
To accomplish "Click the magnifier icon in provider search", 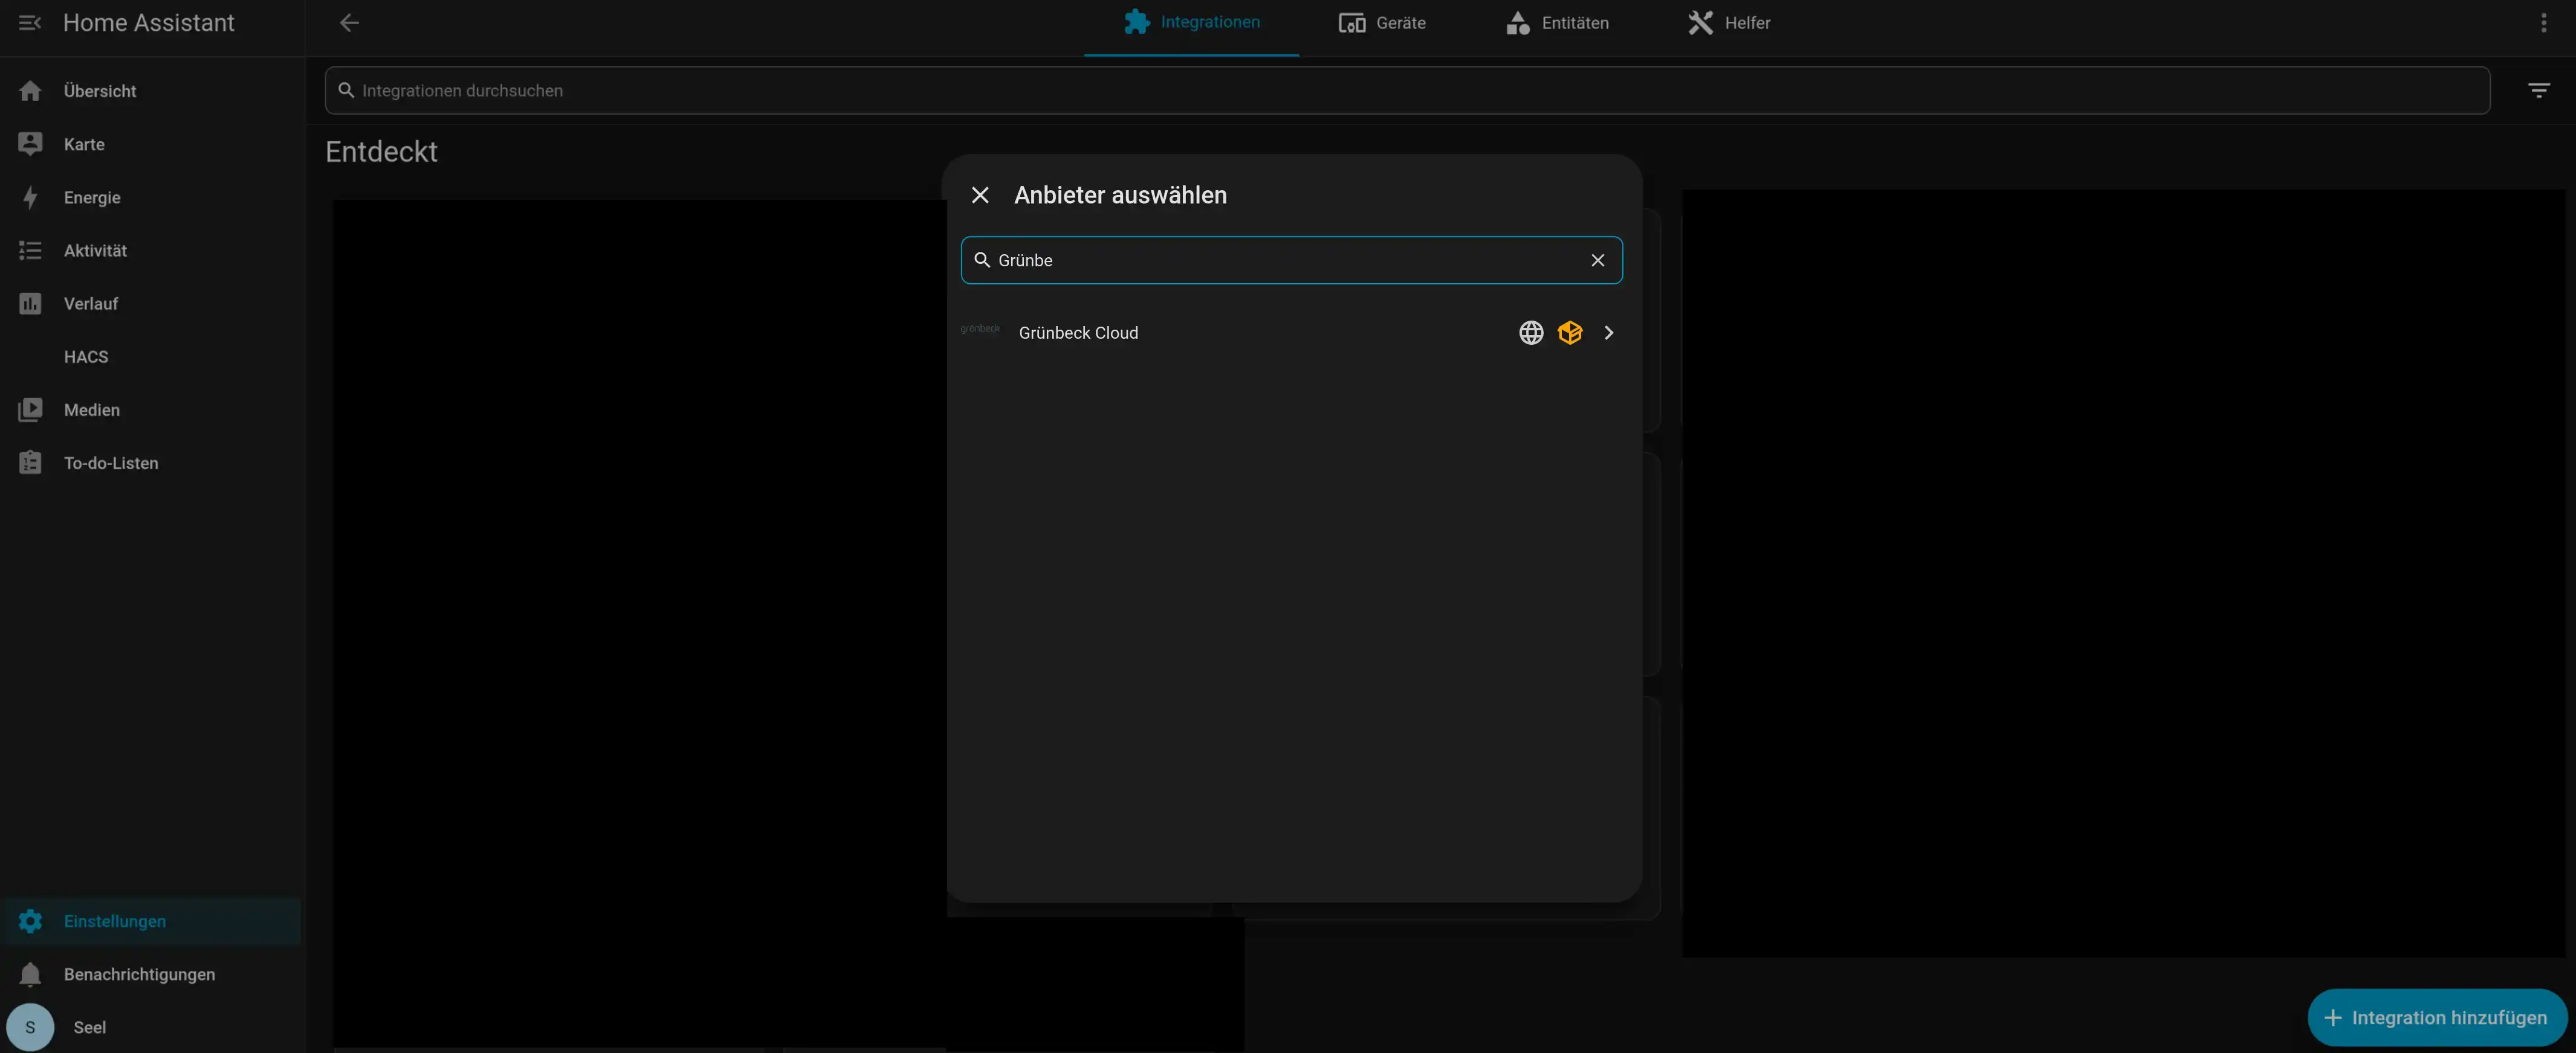I will coord(982,260).
